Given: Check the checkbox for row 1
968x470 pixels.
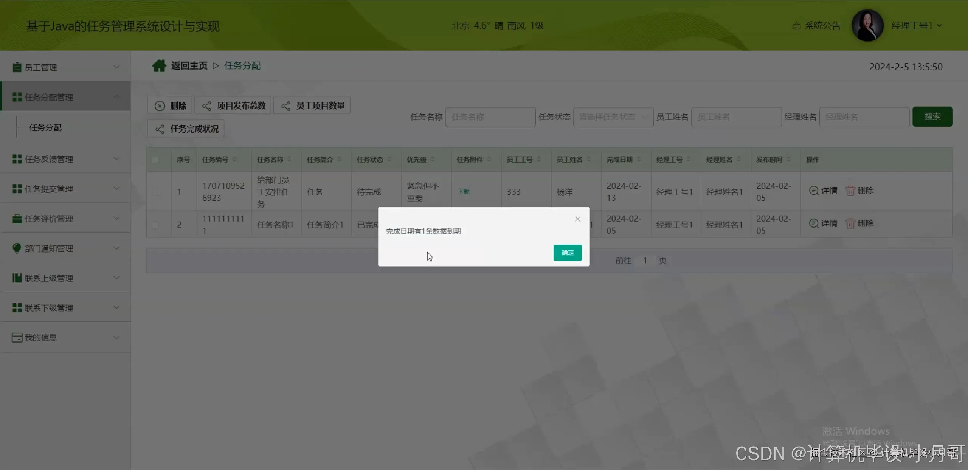Looking at the screenshot, I should 156,191.
